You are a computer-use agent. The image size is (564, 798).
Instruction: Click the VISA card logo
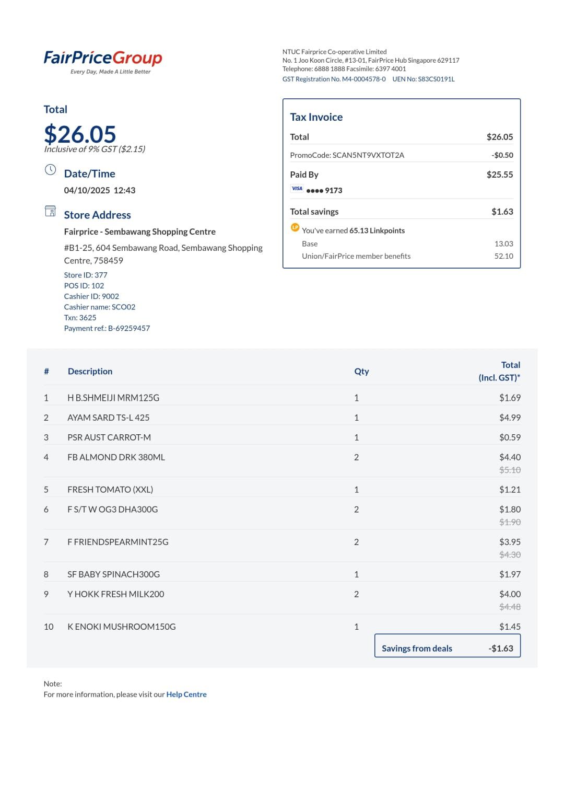coord(297,189)
